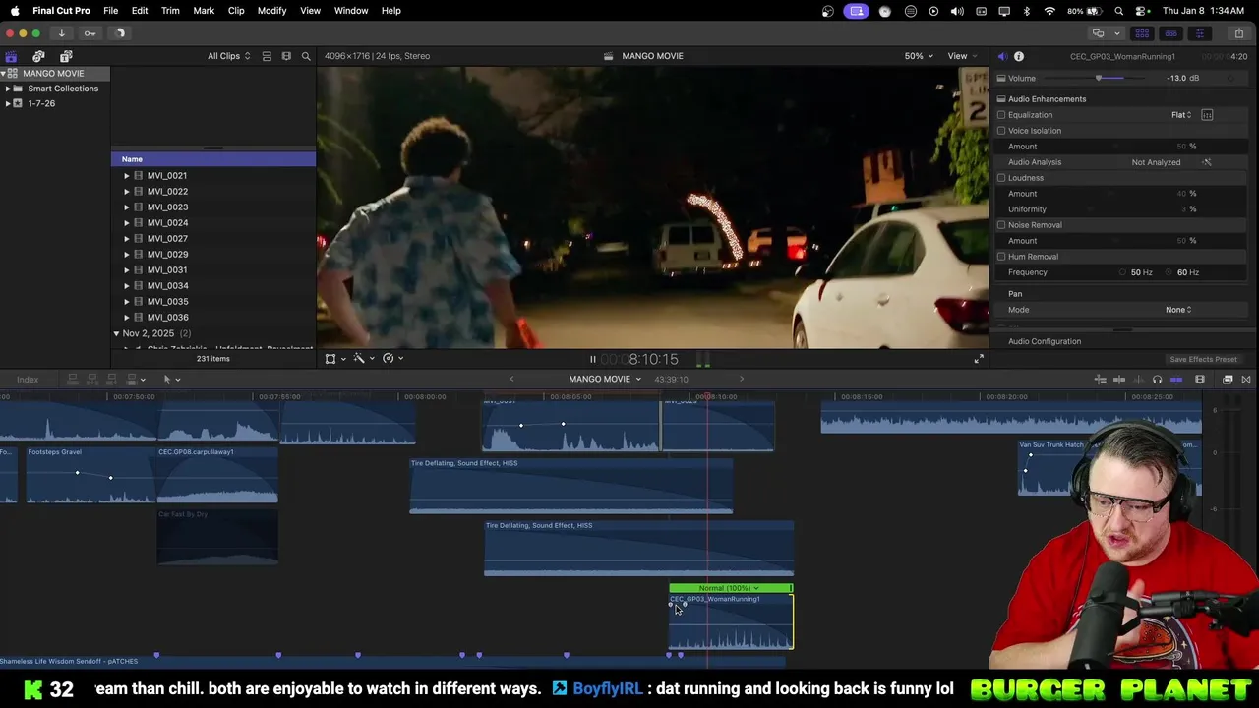This screenshot has width=1259, height=708.
Task: Enable the Equalization checkbox
Action: [x=1001, y=115]
